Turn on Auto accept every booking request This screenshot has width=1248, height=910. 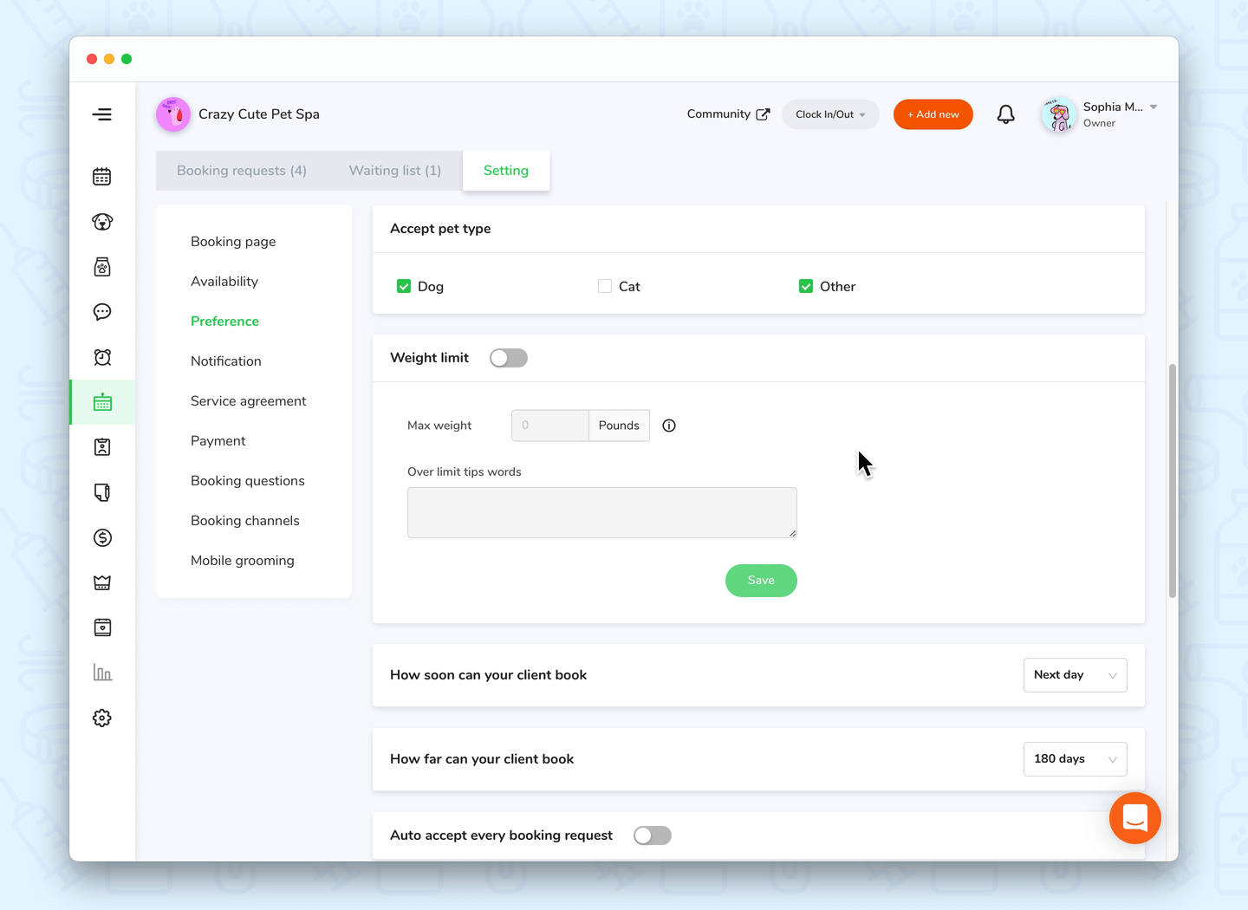click(x=653, y=835)
